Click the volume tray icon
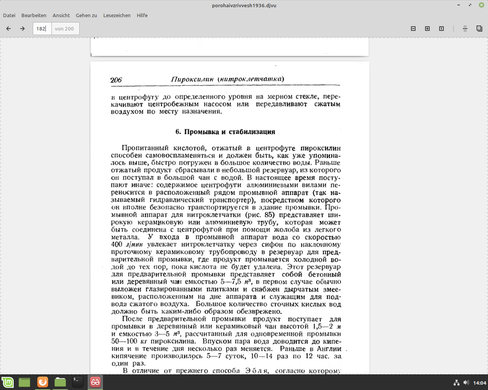The height and width of the screenshot is (390, 488). coord(466,383)
